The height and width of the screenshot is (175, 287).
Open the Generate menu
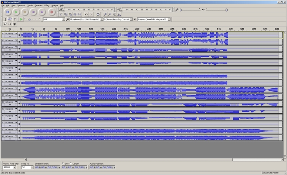[39, 6]
